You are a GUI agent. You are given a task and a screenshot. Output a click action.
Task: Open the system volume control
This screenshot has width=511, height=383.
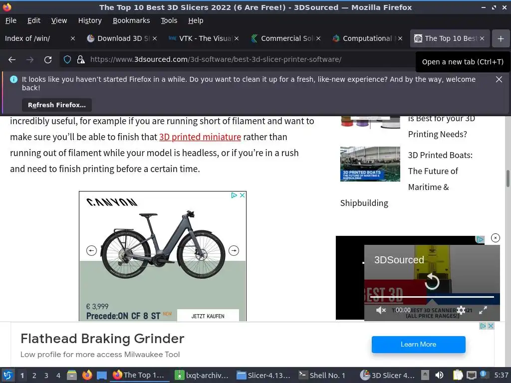click(x=439, y=376)
